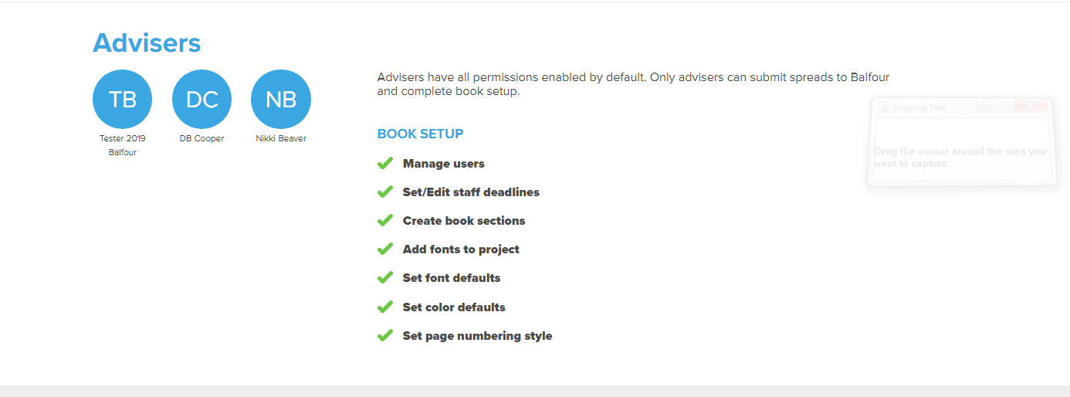Toggle the Set/Edit staff deadlines checkmark
Screen dimensions: 1070x397
pos(385,192)
